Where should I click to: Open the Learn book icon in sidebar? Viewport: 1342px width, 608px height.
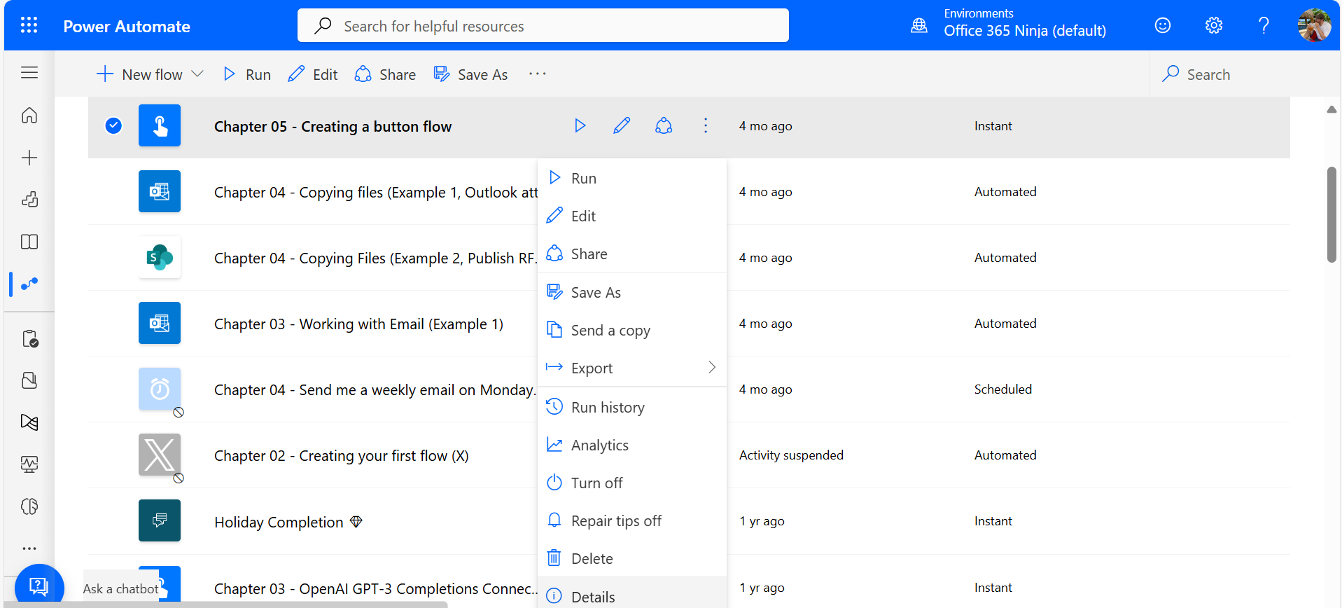pyautogui.click(x=29, y=242)
